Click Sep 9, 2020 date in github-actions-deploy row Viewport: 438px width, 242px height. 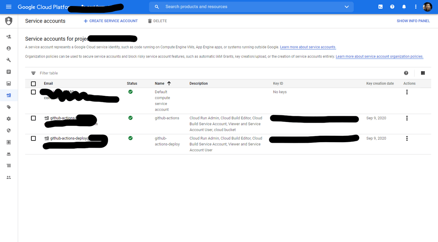(x=376, y=138)
